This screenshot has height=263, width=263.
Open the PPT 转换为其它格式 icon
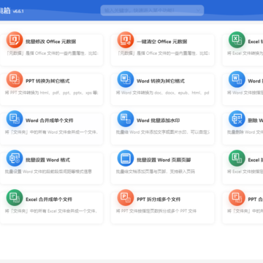point(15,79)
